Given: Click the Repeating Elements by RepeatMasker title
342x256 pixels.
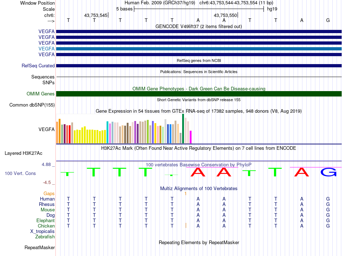Looking at the screenshot, I should tap(199, 243).
